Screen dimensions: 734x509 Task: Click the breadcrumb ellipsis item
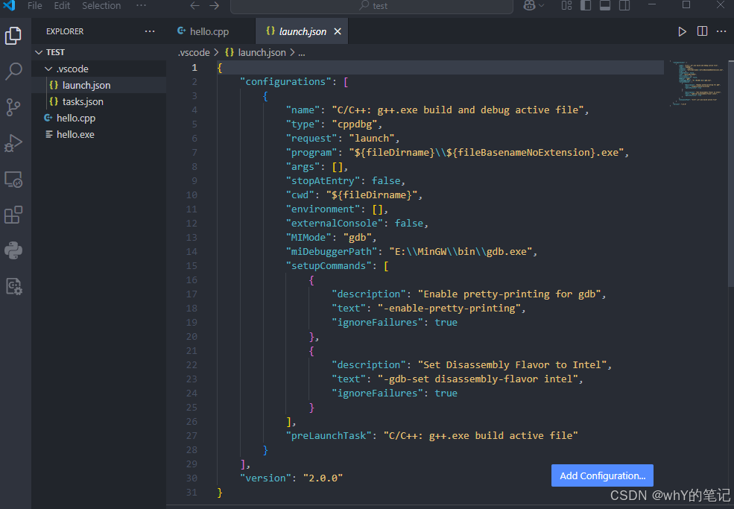pyautogui.click(x=302, y=52)
